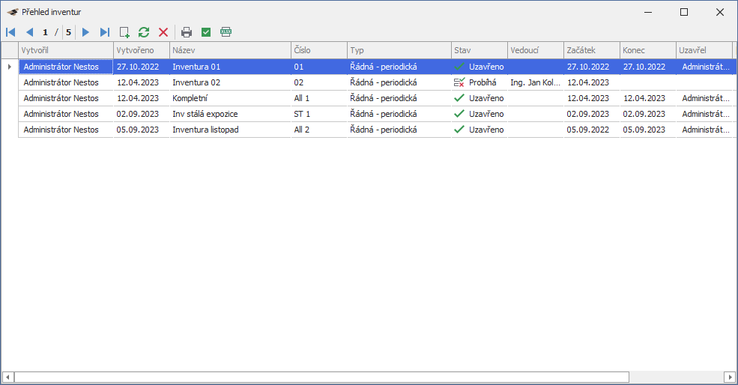The height and width of the screenshot is (385, 738).
Task: Refresh the inventory list
Action: (144, 32)
